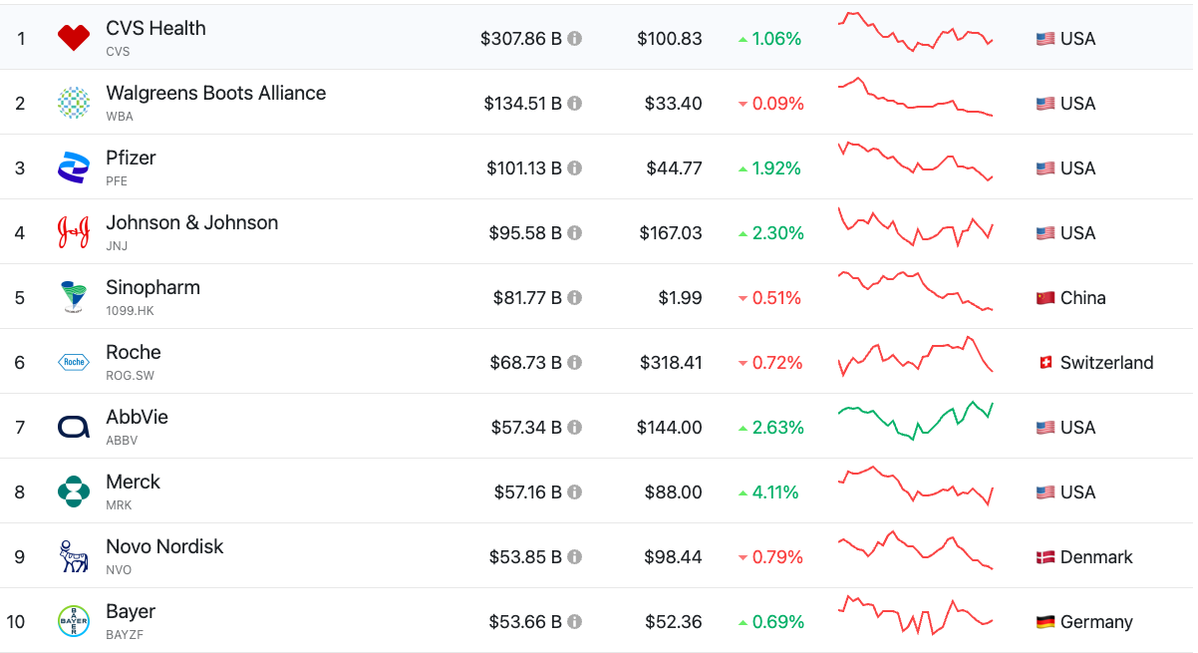The width and height of the screenshot is (1198, 653).
Task: Open the Johnson & Johnson company link
Action: point(191,222)
